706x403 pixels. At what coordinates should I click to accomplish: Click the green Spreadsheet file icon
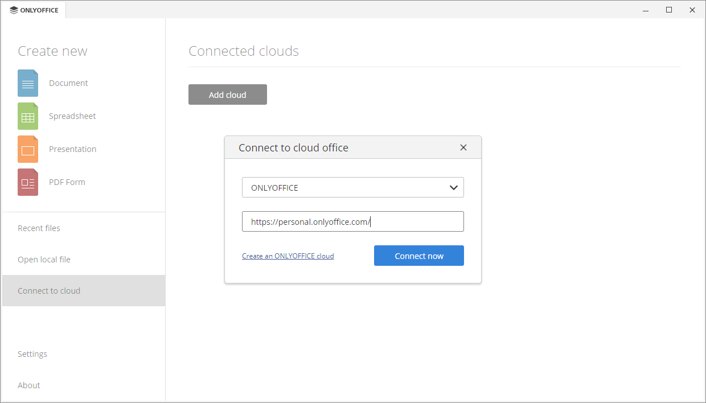(28, 116)
